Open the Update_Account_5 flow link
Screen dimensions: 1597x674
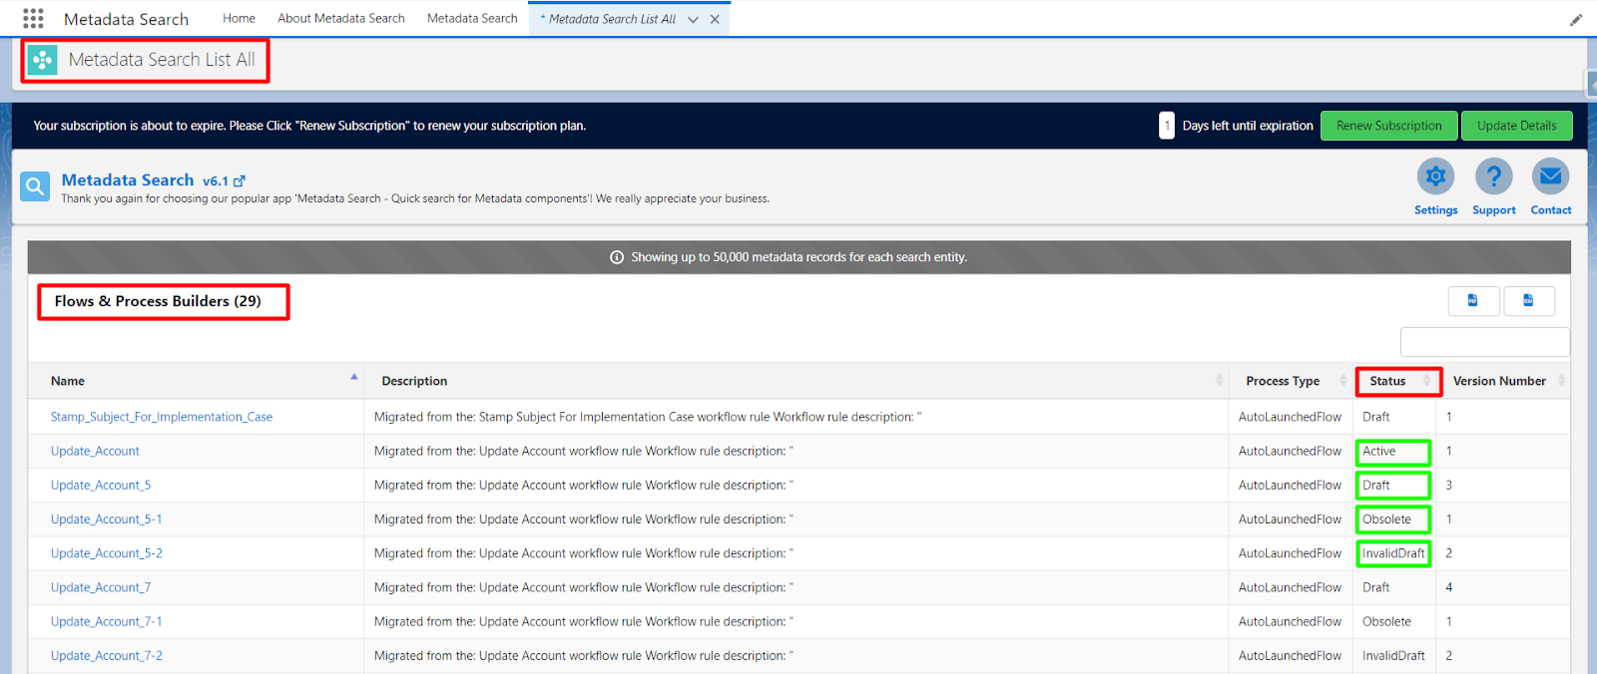coord(101,485)
